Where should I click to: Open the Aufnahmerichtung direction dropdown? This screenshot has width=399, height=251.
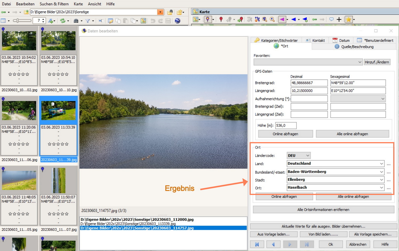383,99
